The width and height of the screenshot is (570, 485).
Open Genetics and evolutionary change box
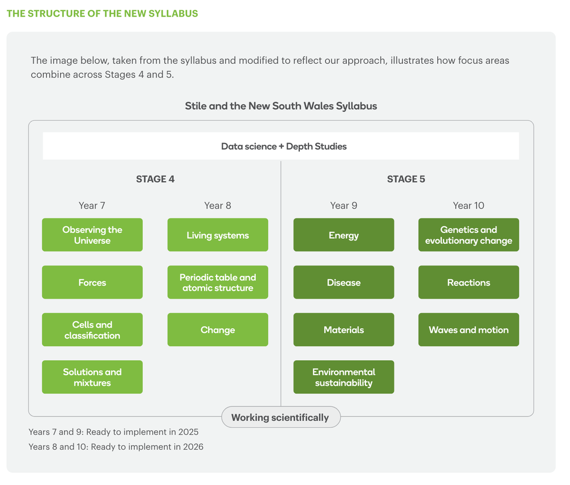[469, 235]
